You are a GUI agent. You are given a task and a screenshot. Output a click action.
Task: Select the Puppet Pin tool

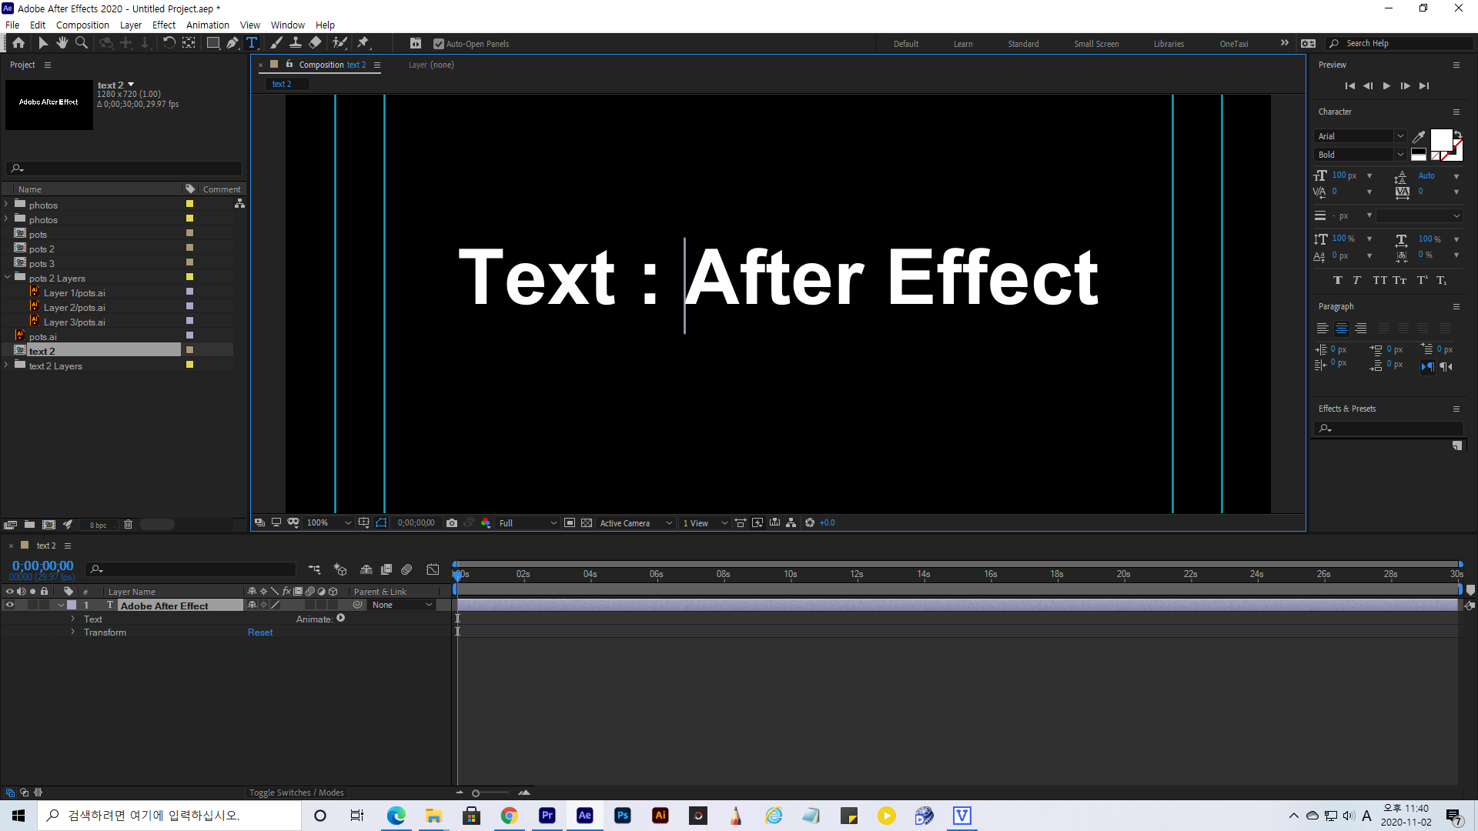(x=363, y=43)
